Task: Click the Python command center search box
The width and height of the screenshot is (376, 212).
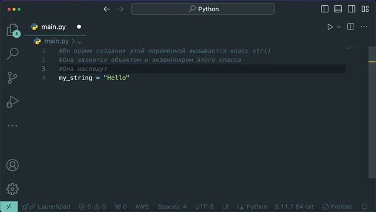Action: [203, 9]
